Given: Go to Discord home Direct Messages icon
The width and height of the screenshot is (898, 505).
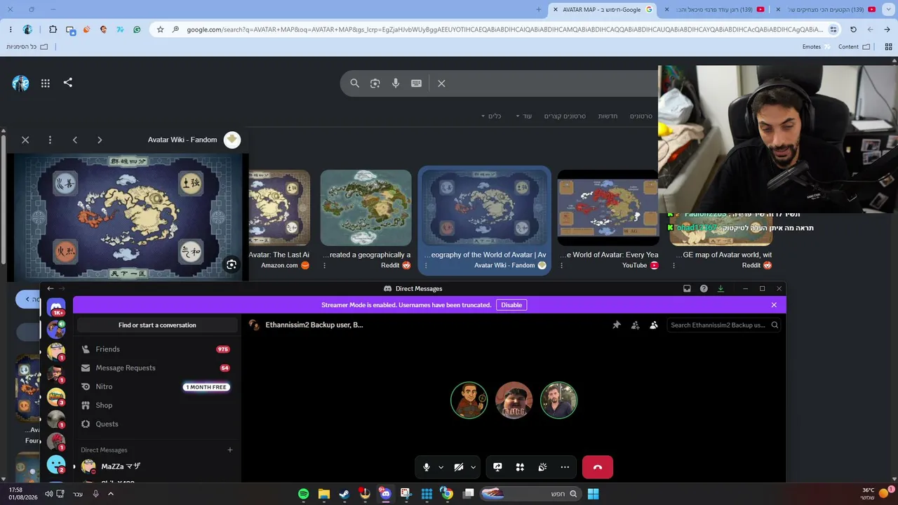Looking at the screenshot, I should click(x=56, y=307).
